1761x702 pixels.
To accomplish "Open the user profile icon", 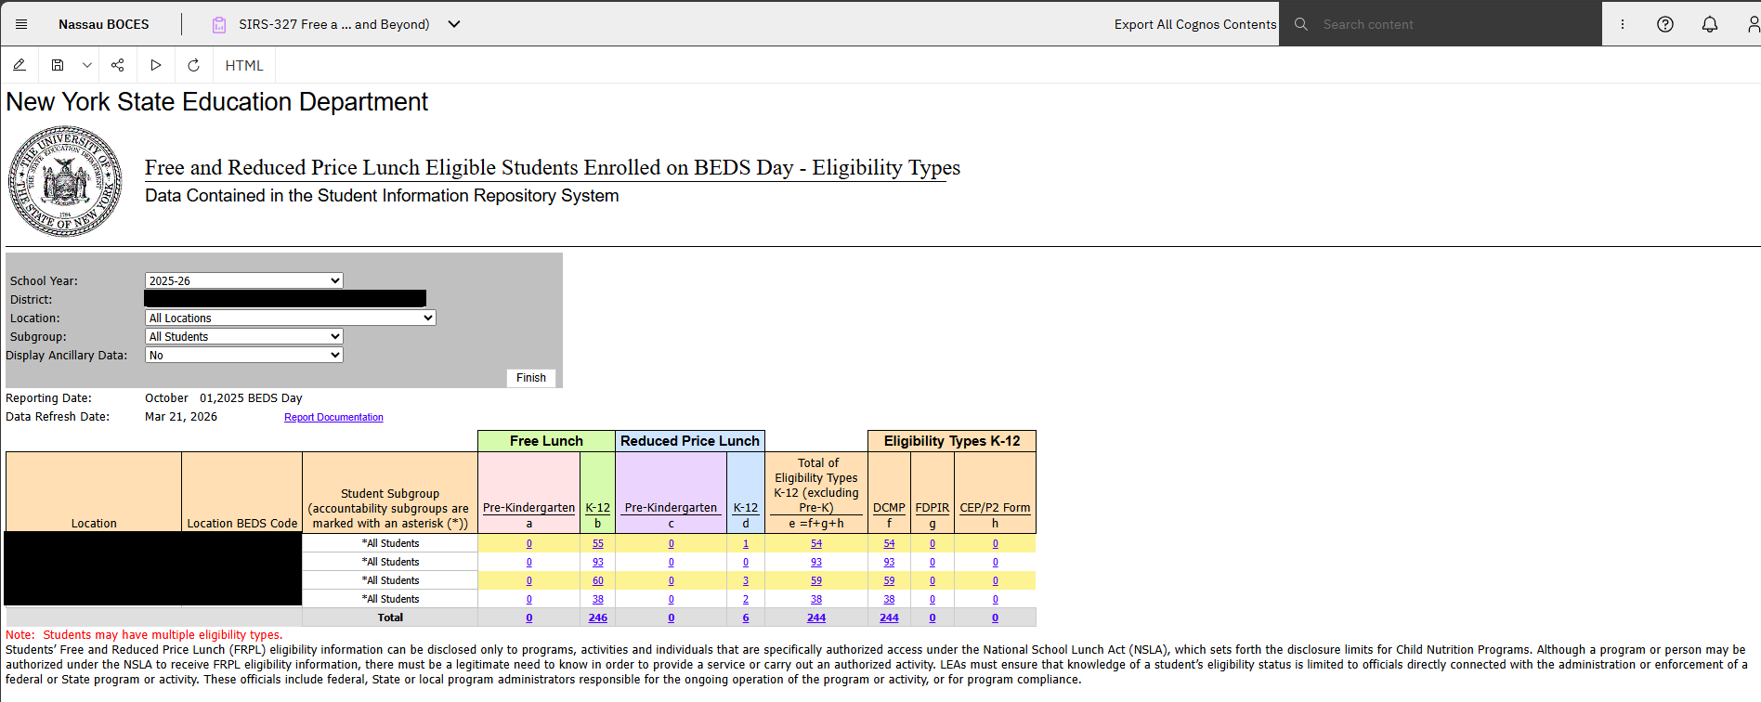I will [1753, 24].
